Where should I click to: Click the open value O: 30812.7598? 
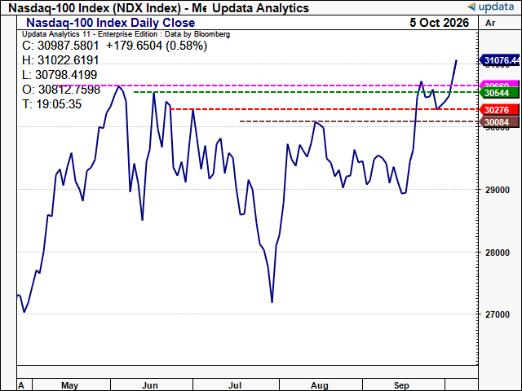[61, 90]
